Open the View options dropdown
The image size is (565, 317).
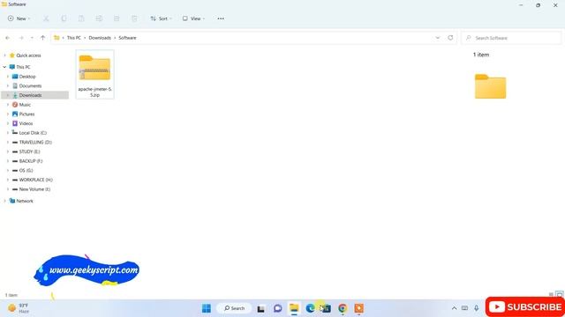pyautogui.click(x=193, y=18)
